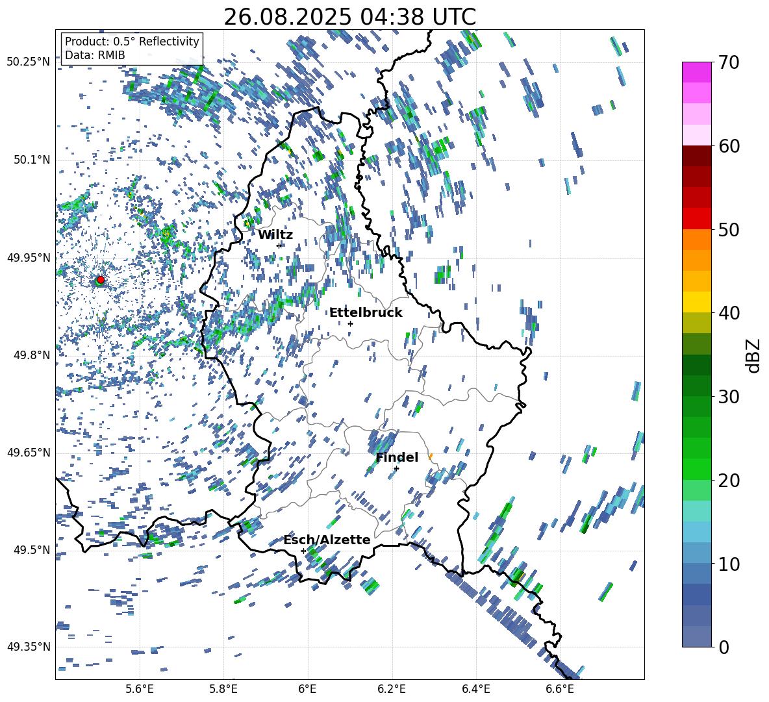Click the title '26.08.2025 04:38 UTC'
The width and height of the screenshot is (769, 702).
[349, 17]
